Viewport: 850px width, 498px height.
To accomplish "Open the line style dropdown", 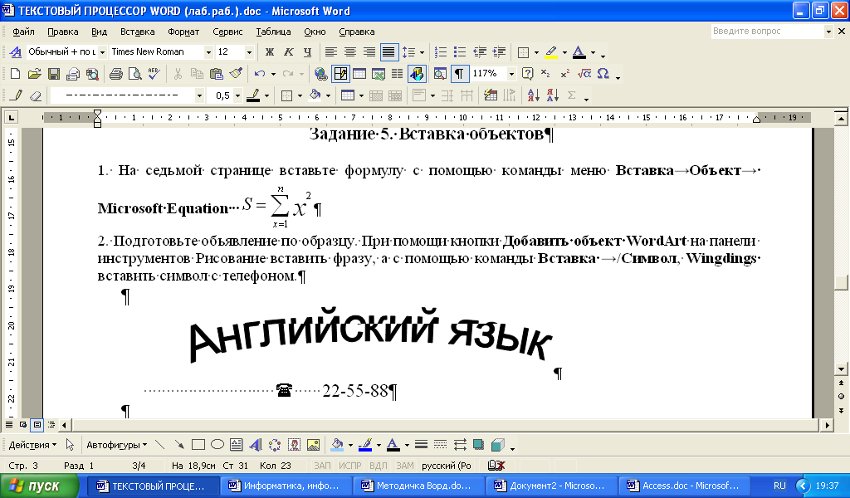I will (199, 96).
